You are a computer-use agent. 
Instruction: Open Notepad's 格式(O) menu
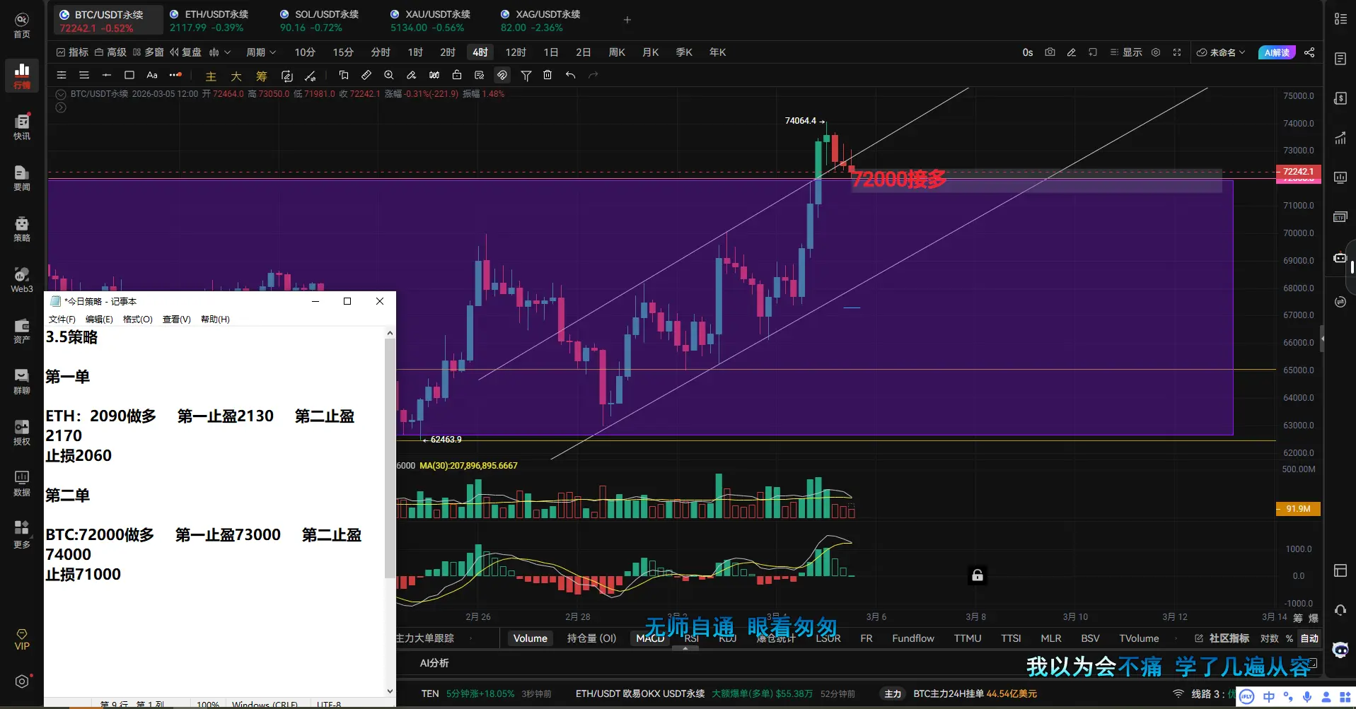(138, 320)
